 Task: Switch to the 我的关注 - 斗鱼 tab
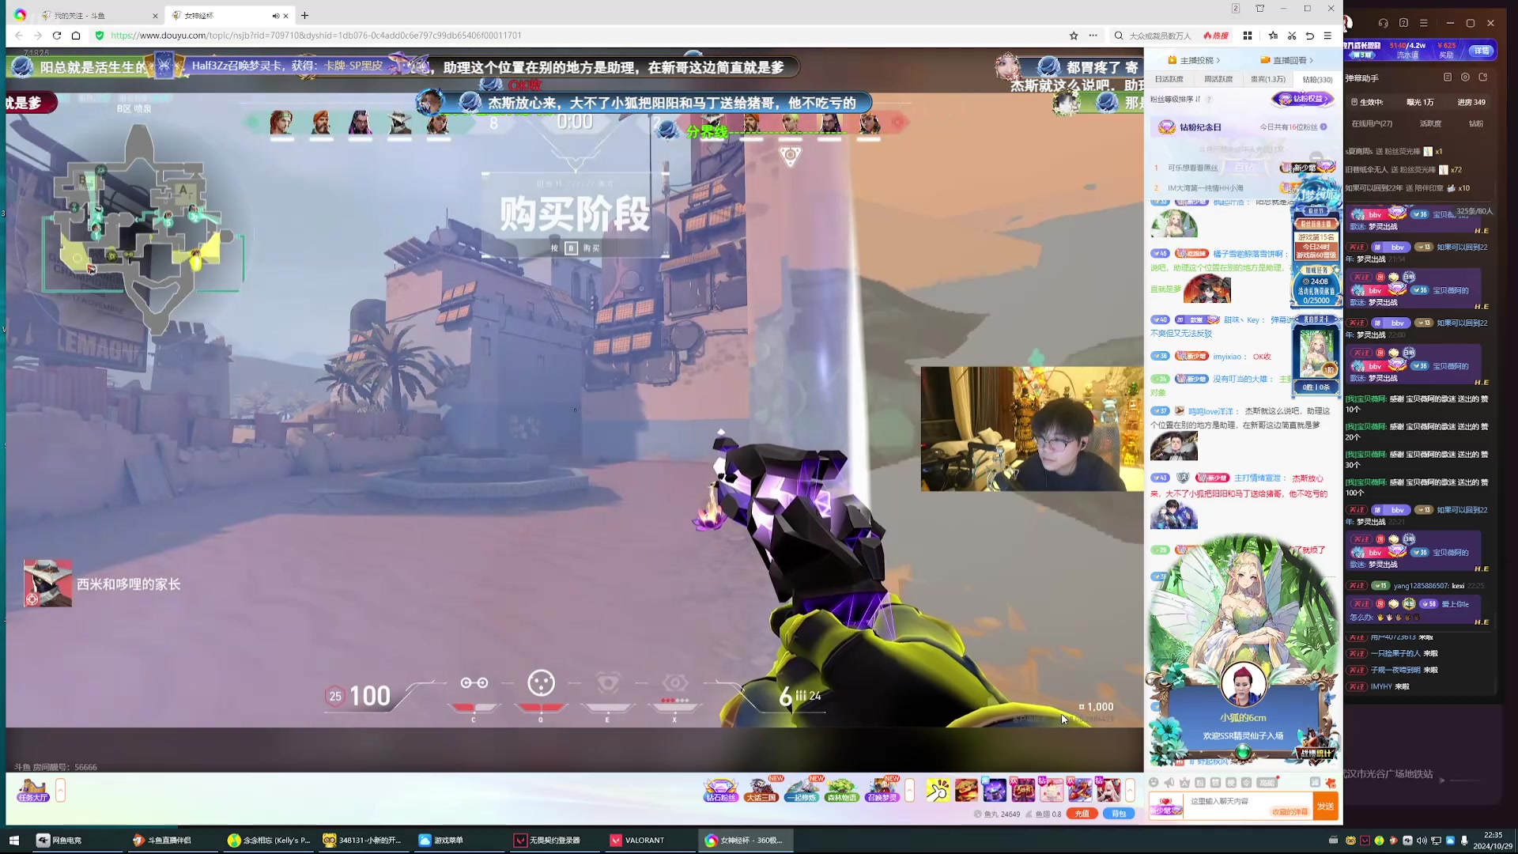[x=99, y=16]
